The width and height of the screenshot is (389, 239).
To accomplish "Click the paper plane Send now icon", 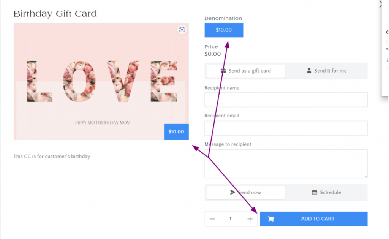I will tap(232, 192).
